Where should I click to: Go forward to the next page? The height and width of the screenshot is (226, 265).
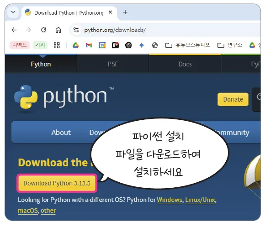point(28,30)
